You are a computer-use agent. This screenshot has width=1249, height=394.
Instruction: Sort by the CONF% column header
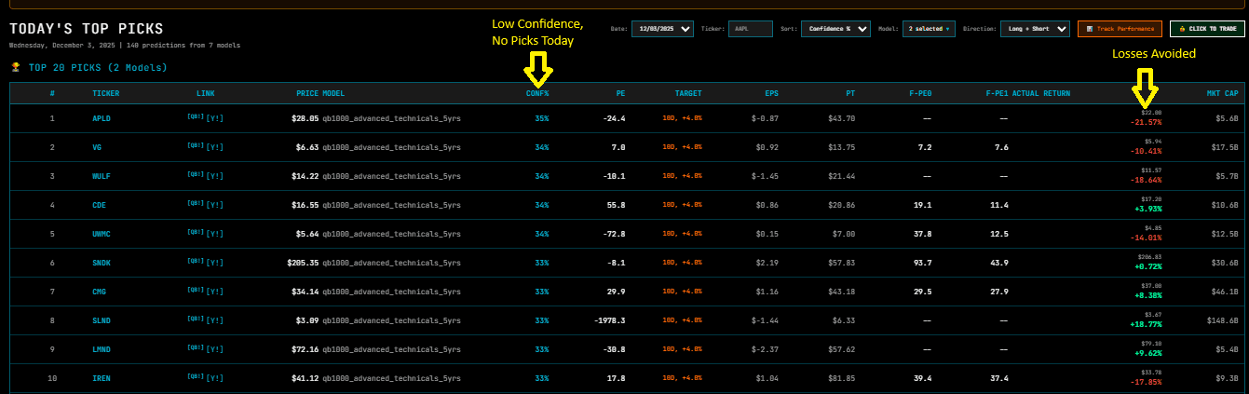pos(537,93)
